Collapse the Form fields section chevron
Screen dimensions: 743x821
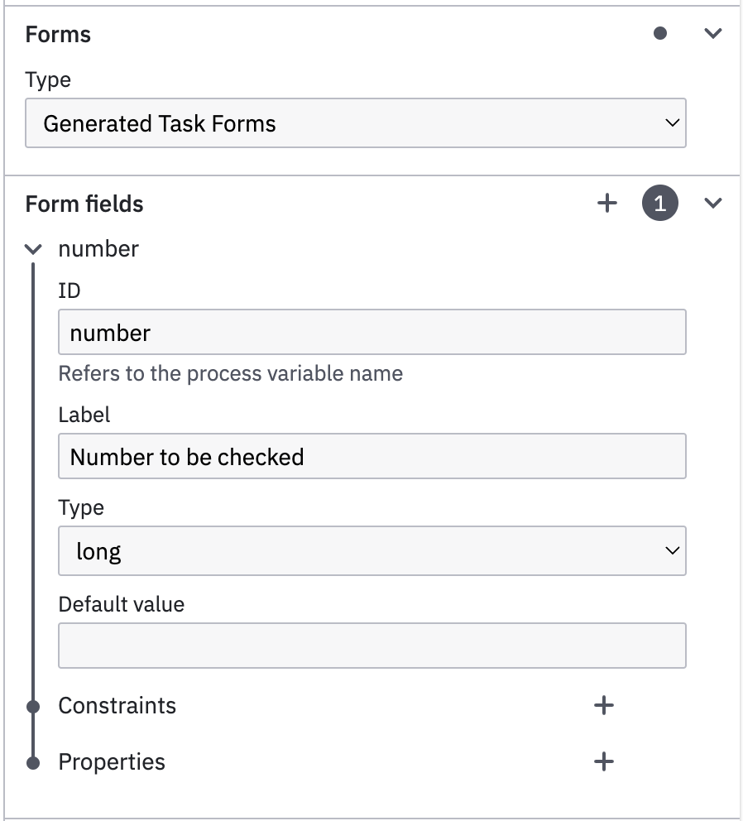tap(713, 203)
